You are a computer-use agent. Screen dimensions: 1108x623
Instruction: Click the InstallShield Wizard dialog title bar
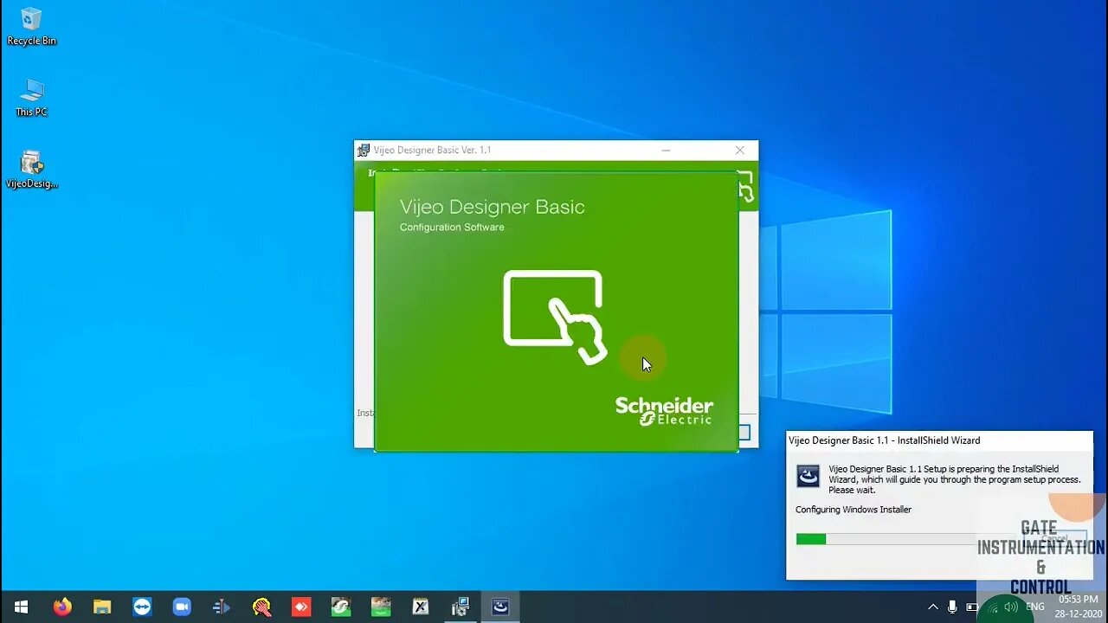click(x=939, y=440)
